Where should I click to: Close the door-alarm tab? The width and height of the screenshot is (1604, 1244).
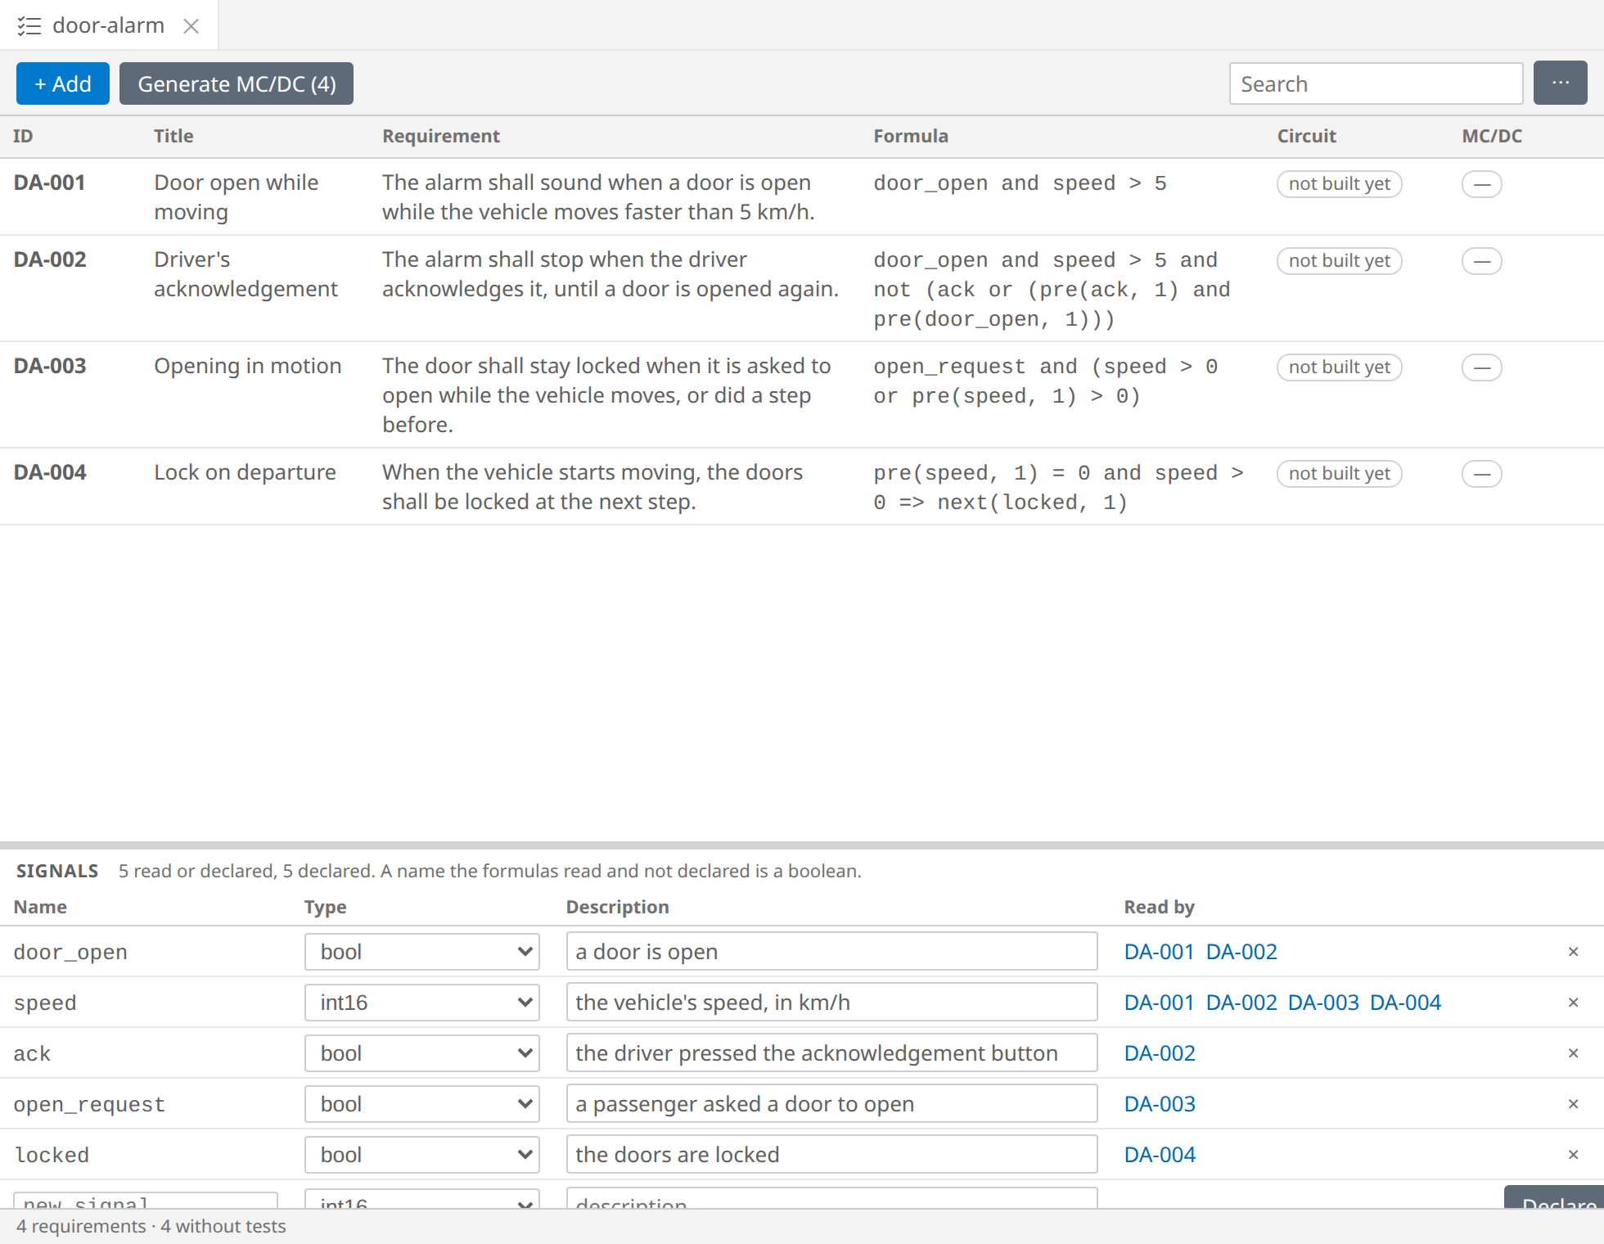tap(191, 26)
